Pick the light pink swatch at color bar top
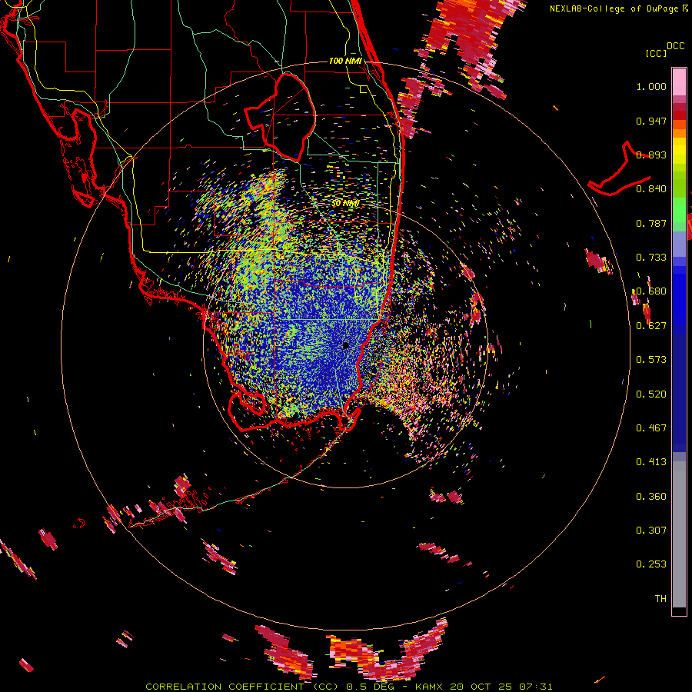692x692 pixels. coord(679,82)
